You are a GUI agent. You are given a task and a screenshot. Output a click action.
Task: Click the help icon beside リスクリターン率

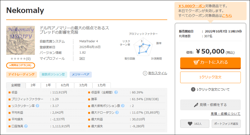coord(37,106)
